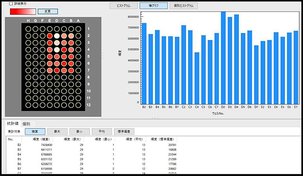
Task: Click empty well H1 on the plate
Action: tap(29, 29)
